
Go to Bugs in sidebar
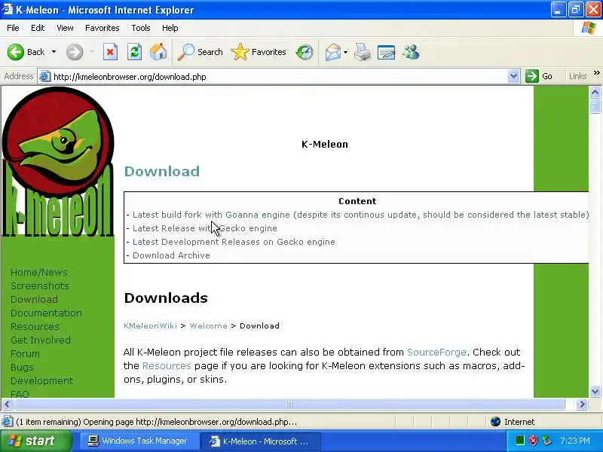pos(22,368)
